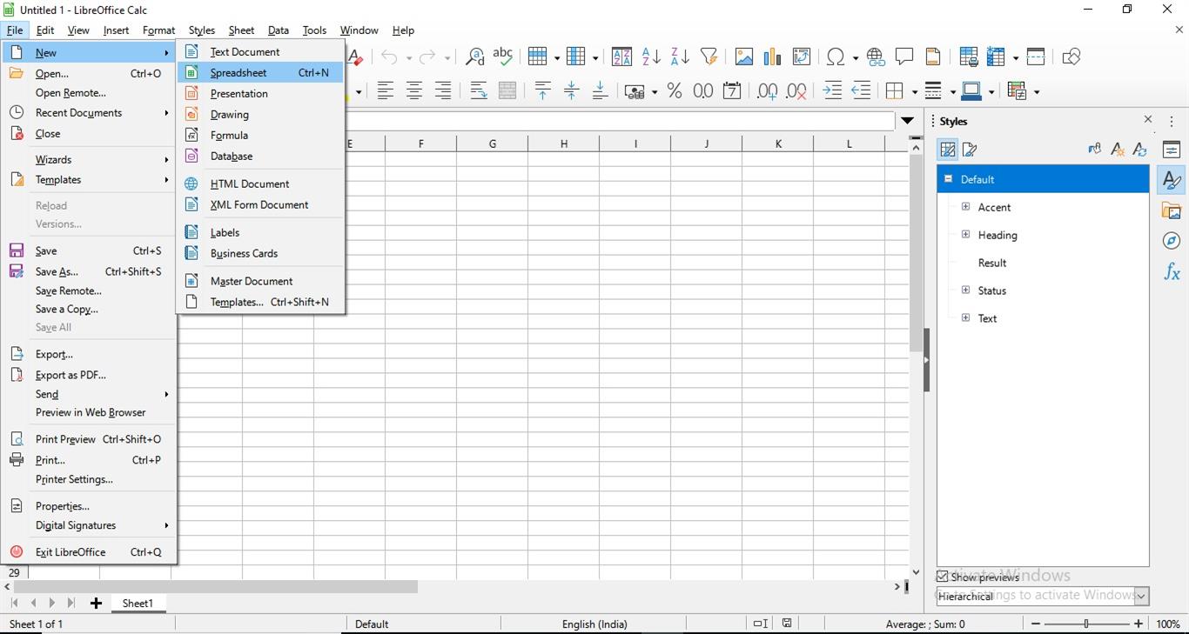This screenshot has width=1189, height=634.
Task: Open sidebar Gallery panel
Action: coord(1172,210)
